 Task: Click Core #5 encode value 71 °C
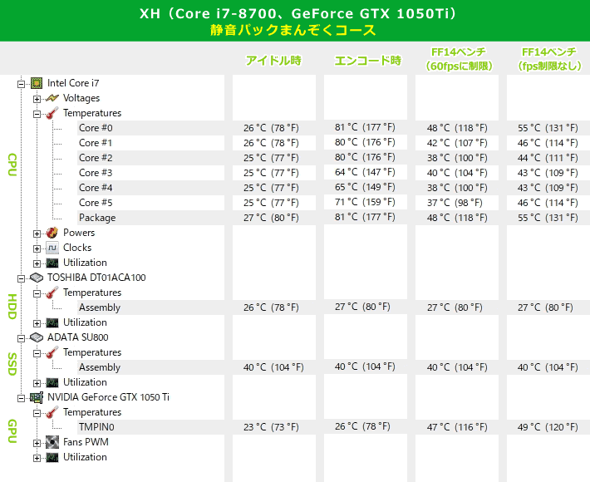pos(365,202)
